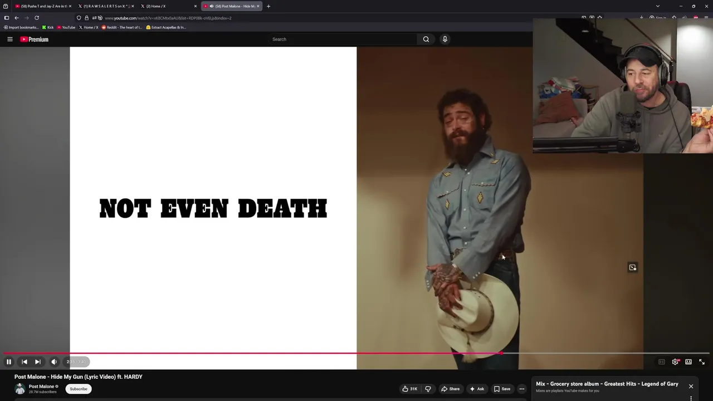This screenshot has height=401, width=713.
Task: Close the Home / X tab
Action: click(196, 6)
